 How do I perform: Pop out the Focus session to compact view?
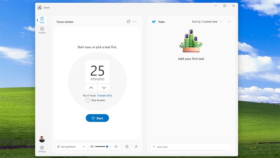coord(128,21)
